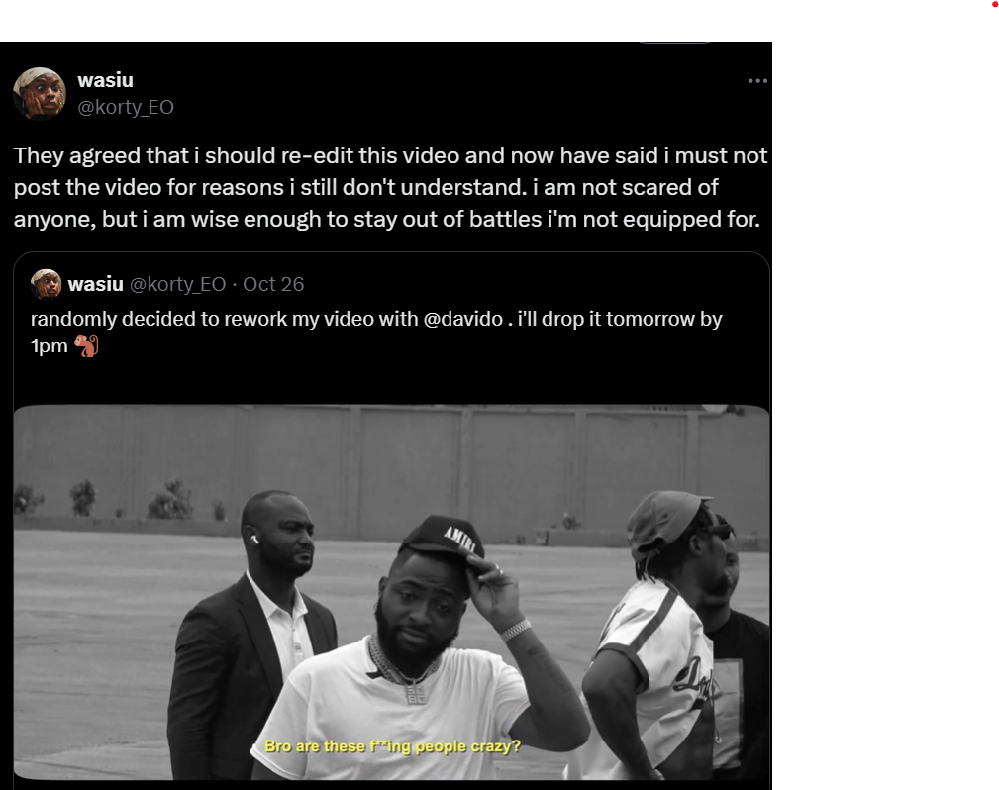Open wasiu display name on main tweet
Image resolution: width=999 pixels, height=790 pixels.
[x=105, y=80]
